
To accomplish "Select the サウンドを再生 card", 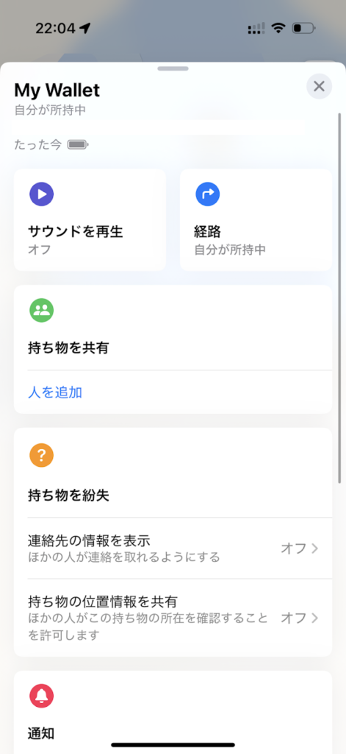I will point(90,219).
